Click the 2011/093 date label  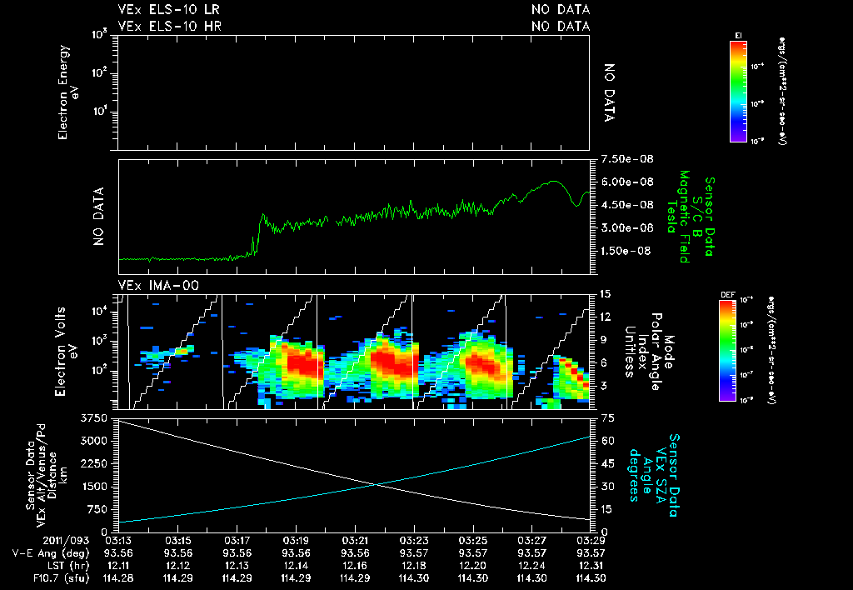coord(65,541)
